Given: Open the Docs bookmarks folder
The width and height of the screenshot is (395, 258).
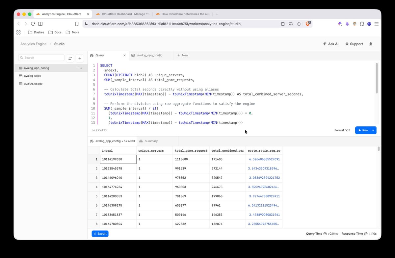Looking at the screenshot, I should pos(55,32).
